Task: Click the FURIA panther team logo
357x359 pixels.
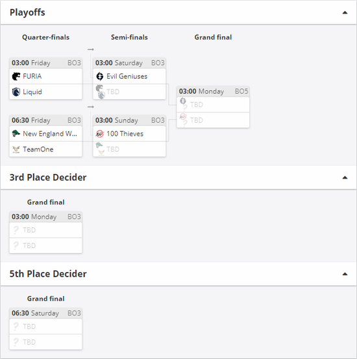Action: pos(16,76)
